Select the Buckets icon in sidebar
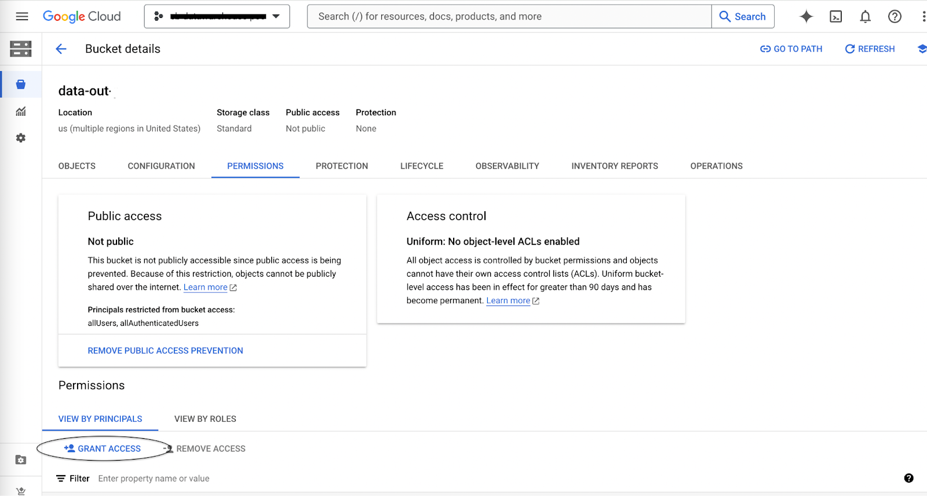The width and height of the screenshot is (927, 496). 21,84
